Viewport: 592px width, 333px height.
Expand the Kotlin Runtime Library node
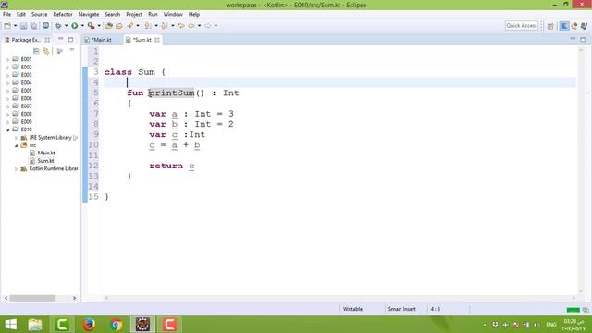point(17,169)
